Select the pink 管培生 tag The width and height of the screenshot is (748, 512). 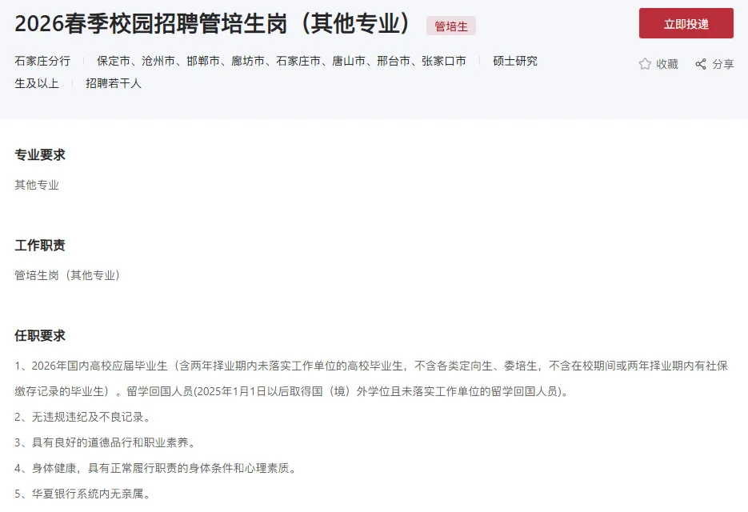[x=451, y=26]
